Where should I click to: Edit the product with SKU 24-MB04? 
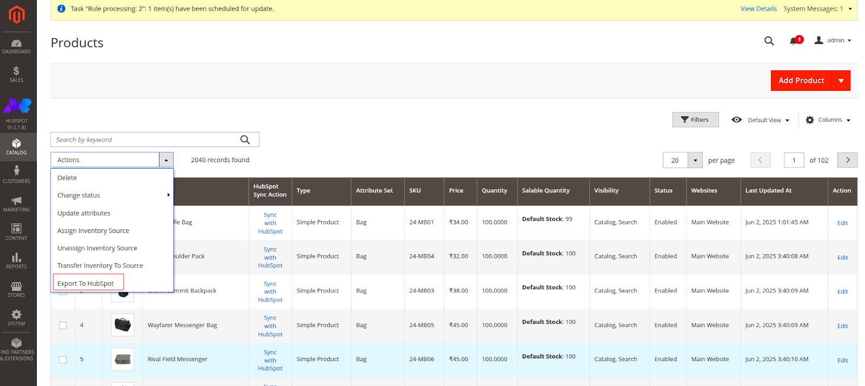[842, 257]
